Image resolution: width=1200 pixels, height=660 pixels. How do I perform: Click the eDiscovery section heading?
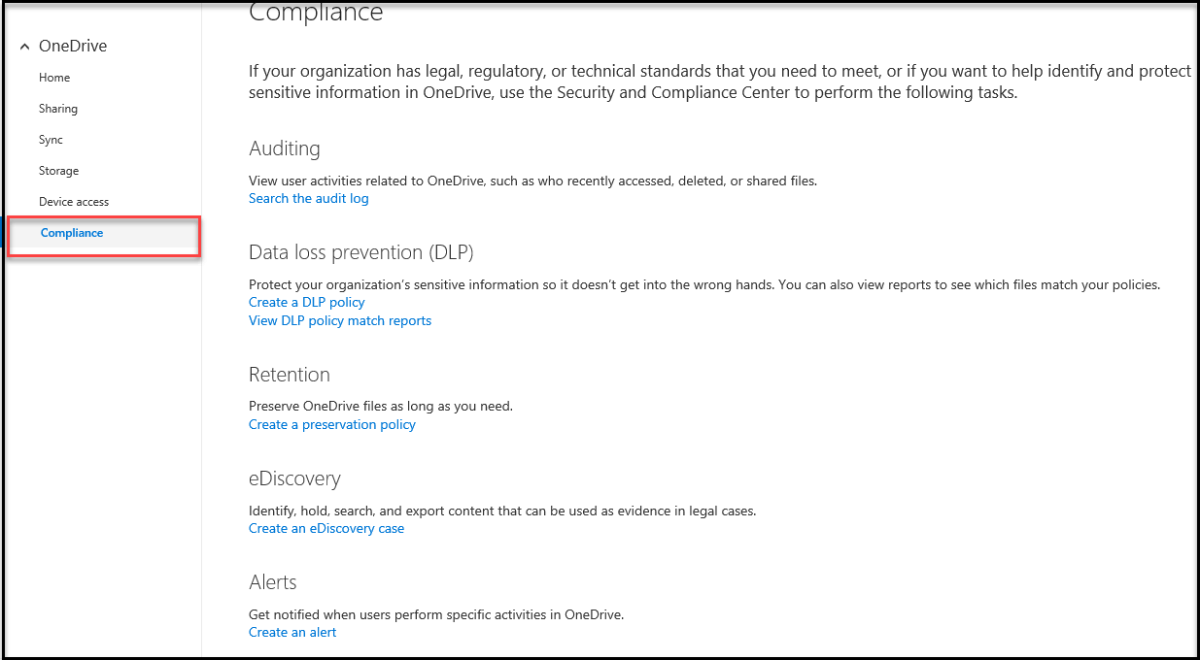coord(294,478)
